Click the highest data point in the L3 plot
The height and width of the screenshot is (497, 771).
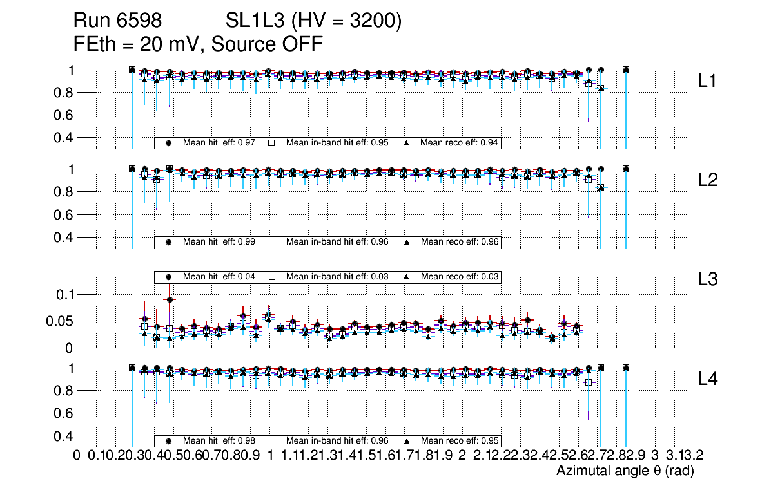tap(170, 299)
